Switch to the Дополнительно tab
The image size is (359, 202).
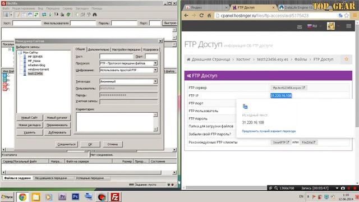[99, 49]
